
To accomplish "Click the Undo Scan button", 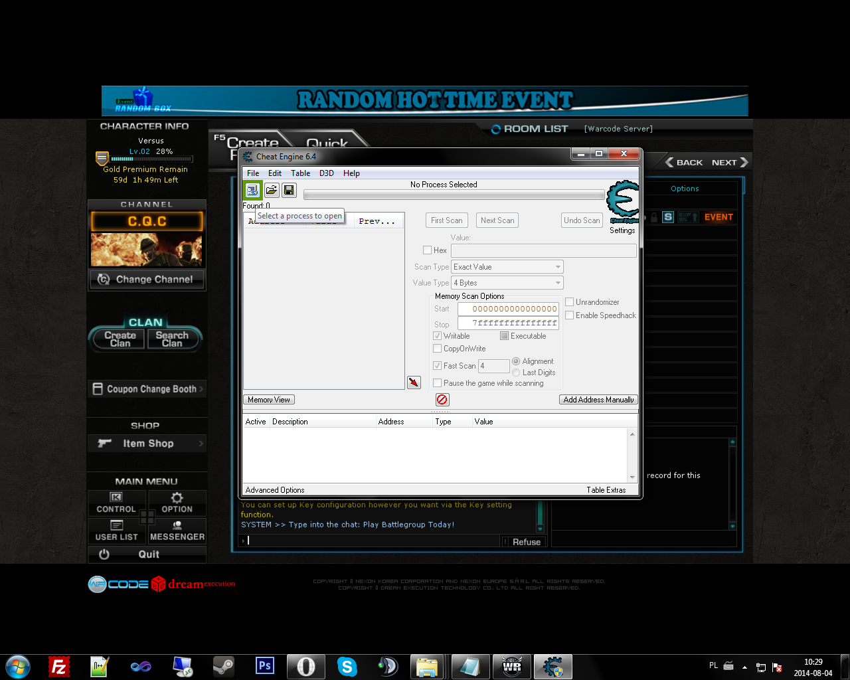I will pos(582,220).
